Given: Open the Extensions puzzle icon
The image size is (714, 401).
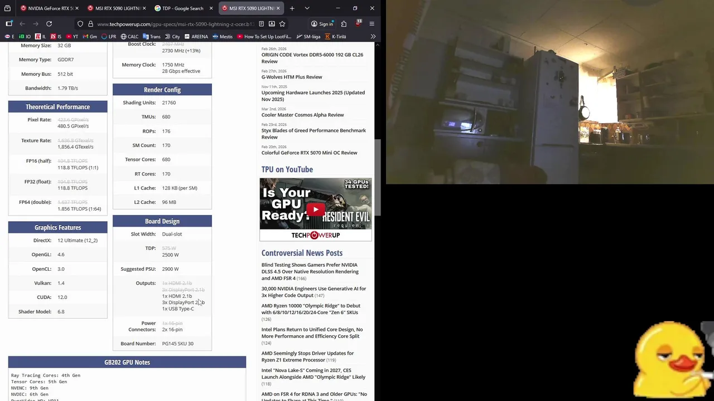Looking at the screenshot, I should pyautogui.click(x=344, y=24).
